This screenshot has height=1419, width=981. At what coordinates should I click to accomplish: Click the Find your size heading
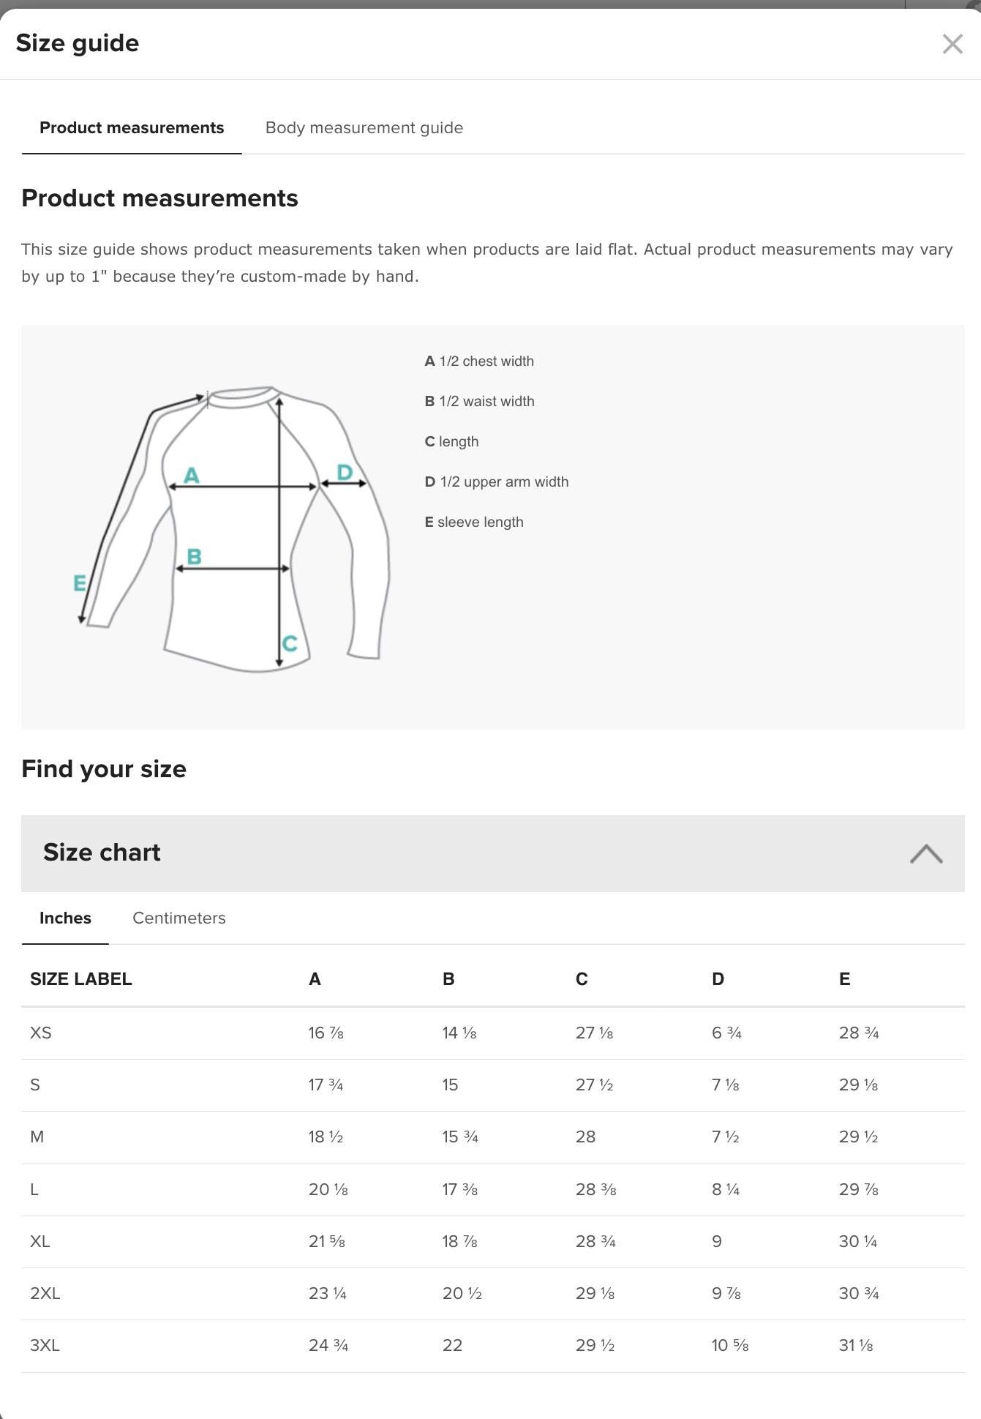click(x=104, y=768)
